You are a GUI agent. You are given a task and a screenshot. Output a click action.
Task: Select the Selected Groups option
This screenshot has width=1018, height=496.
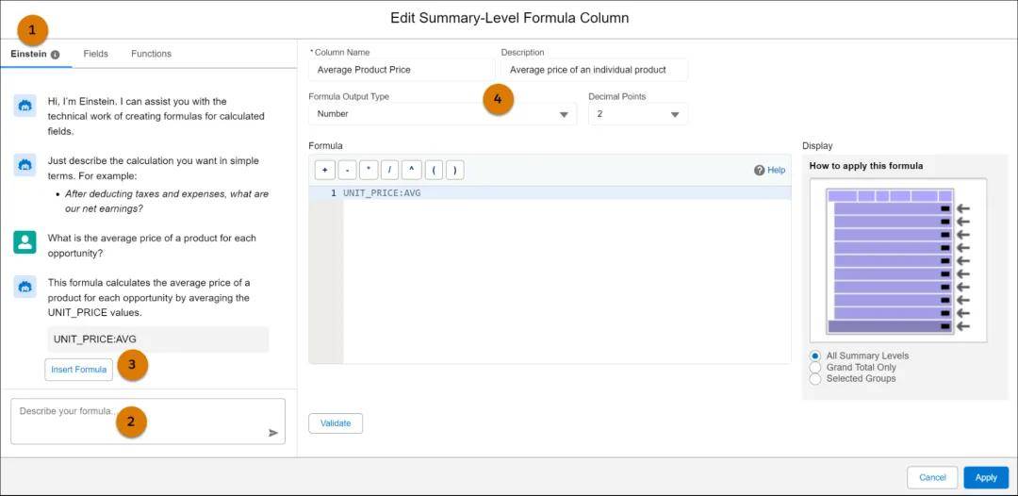tap(815, 378)
